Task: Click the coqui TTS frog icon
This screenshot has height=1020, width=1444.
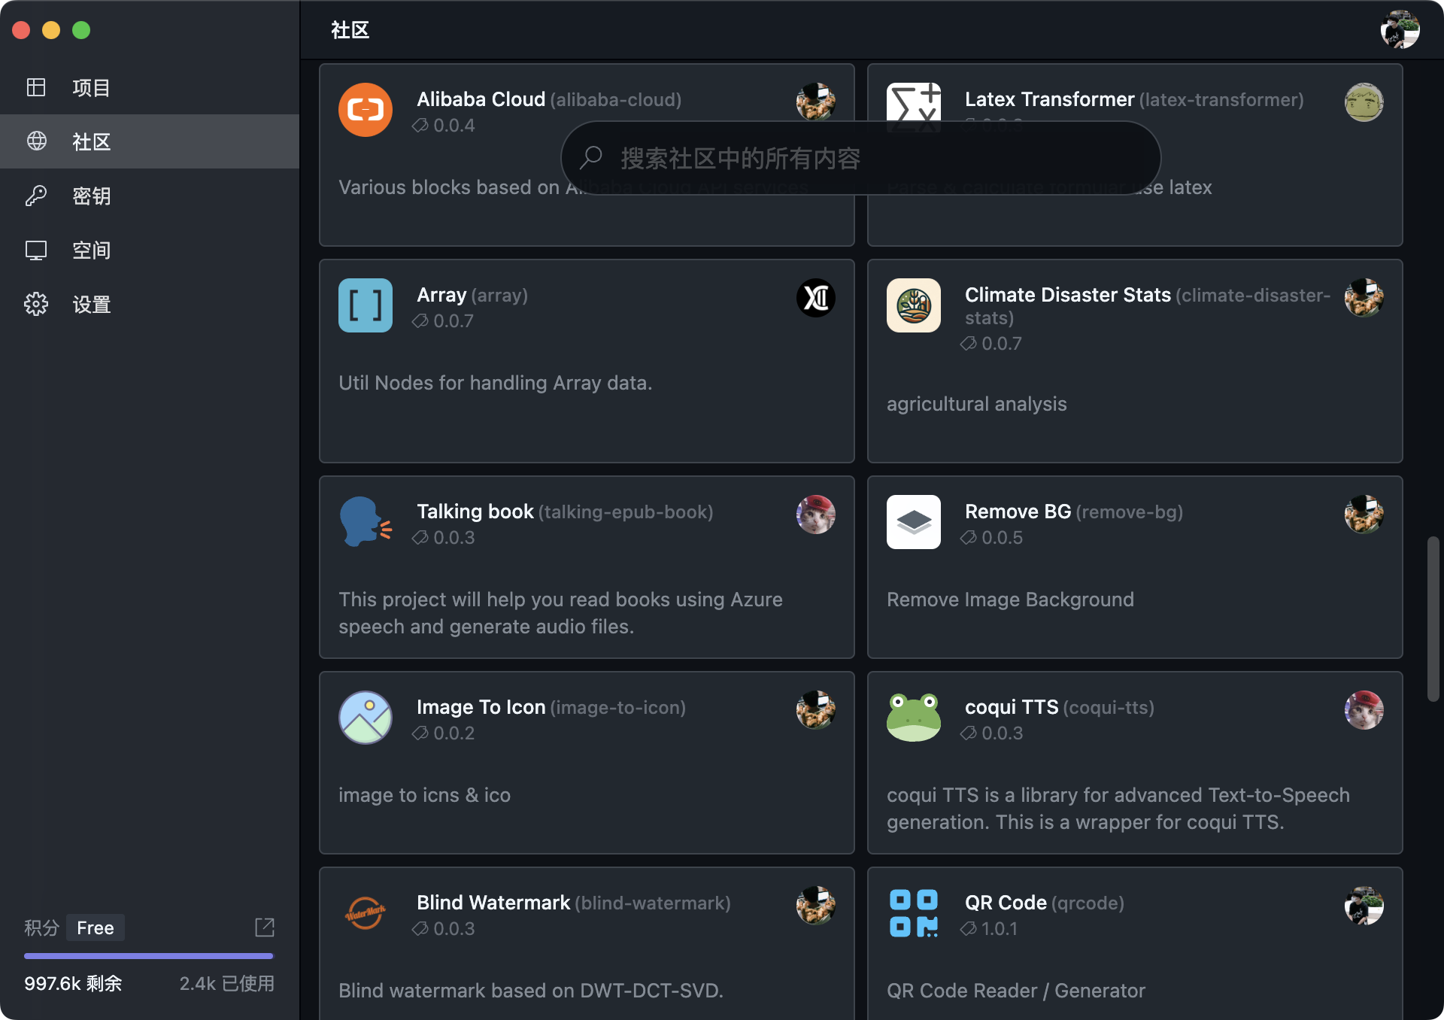Action: tap(914, 717)
